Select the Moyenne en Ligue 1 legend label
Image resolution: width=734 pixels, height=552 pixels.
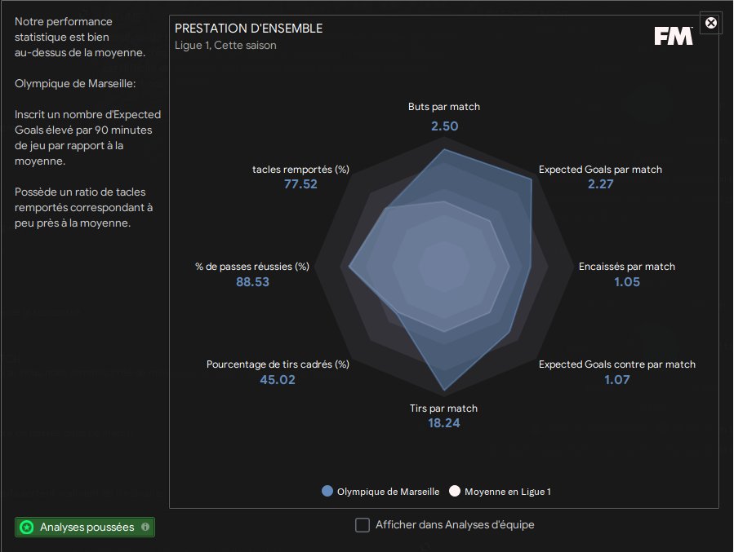508,492
